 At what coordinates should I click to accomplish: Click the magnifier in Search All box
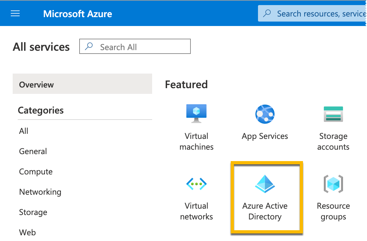pos(89,46)
